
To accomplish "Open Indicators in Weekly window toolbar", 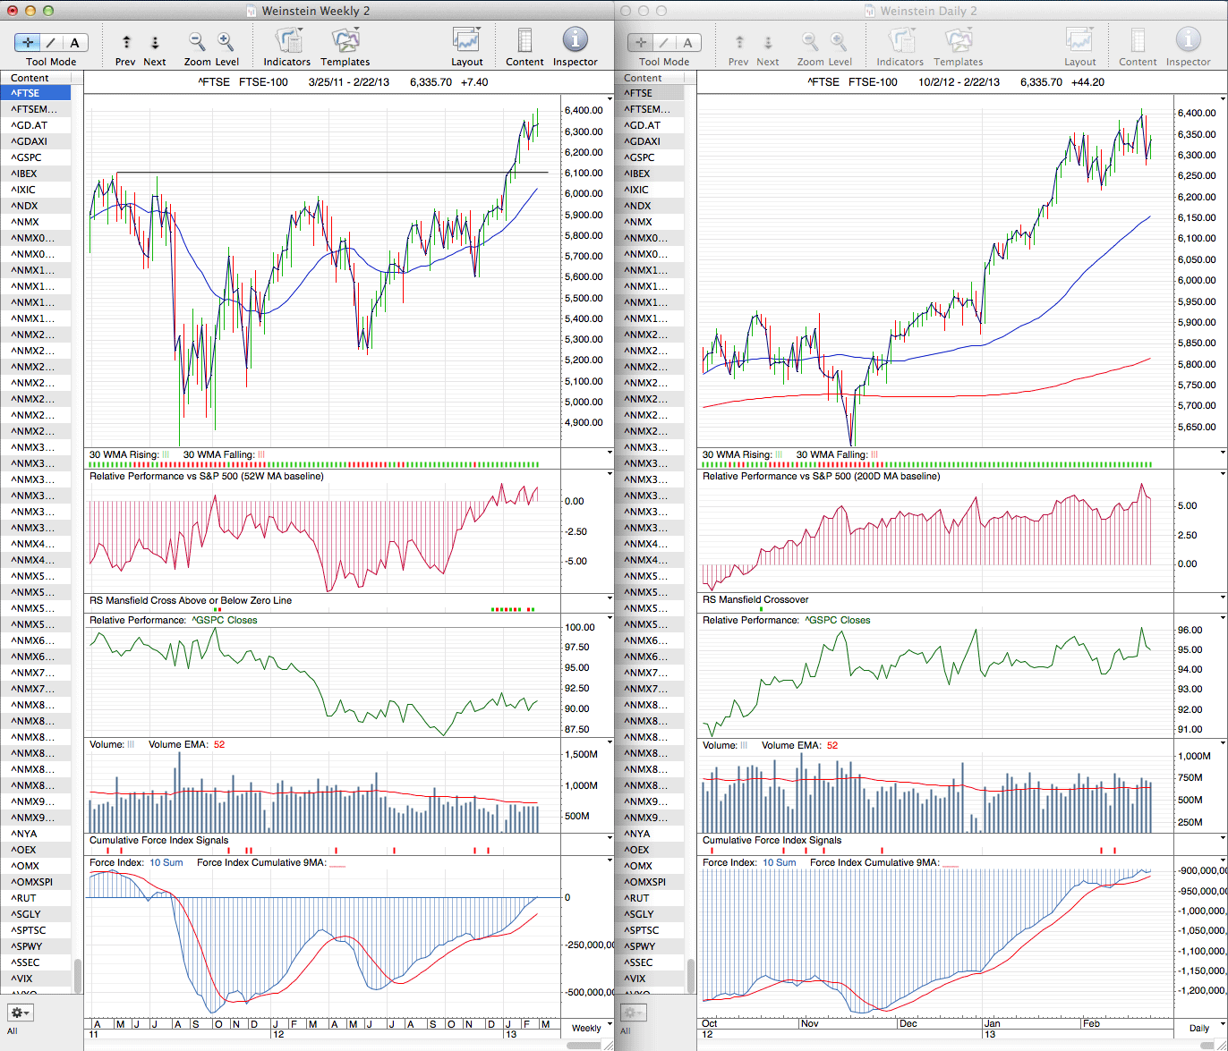I will 287,41.
